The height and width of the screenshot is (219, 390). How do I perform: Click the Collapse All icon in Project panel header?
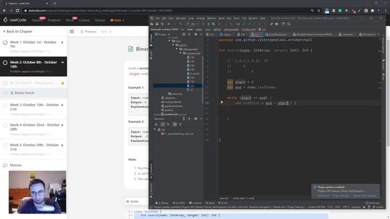(x=189, y=35)
